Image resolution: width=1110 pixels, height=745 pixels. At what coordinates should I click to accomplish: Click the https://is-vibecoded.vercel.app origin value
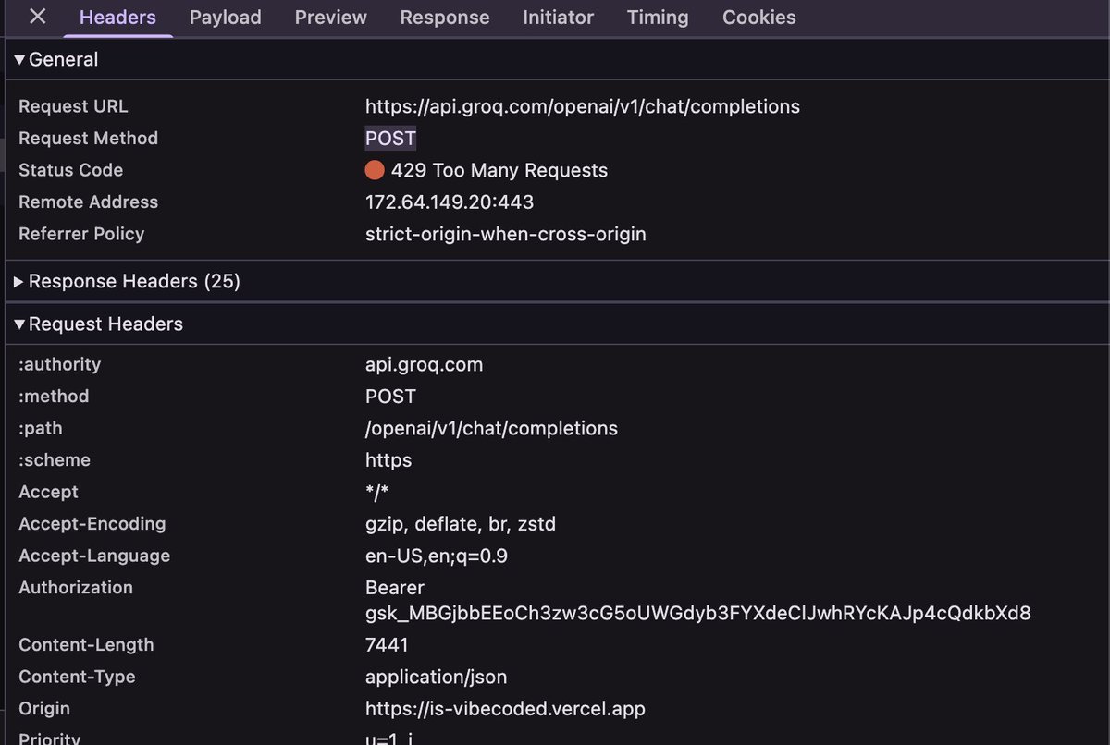(x=505, y=708)
